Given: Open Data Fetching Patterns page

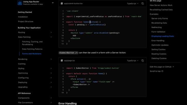Looking at the screenshot, I should pos(32,49).
